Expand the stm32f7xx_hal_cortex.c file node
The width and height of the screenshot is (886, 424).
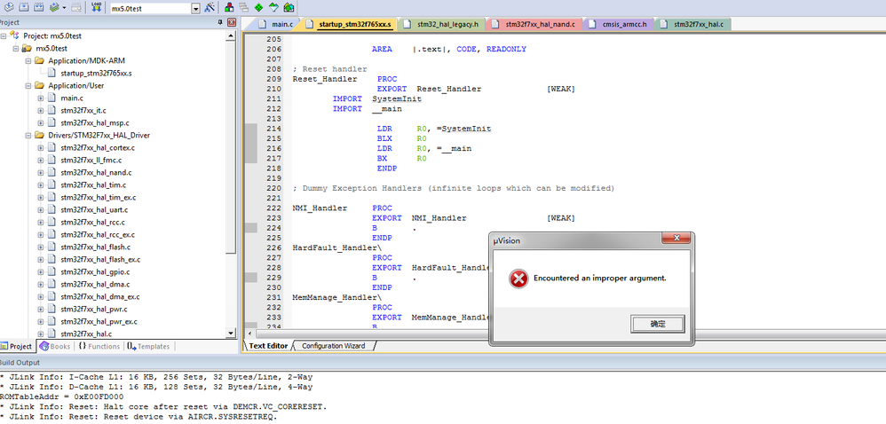[41, 147]
